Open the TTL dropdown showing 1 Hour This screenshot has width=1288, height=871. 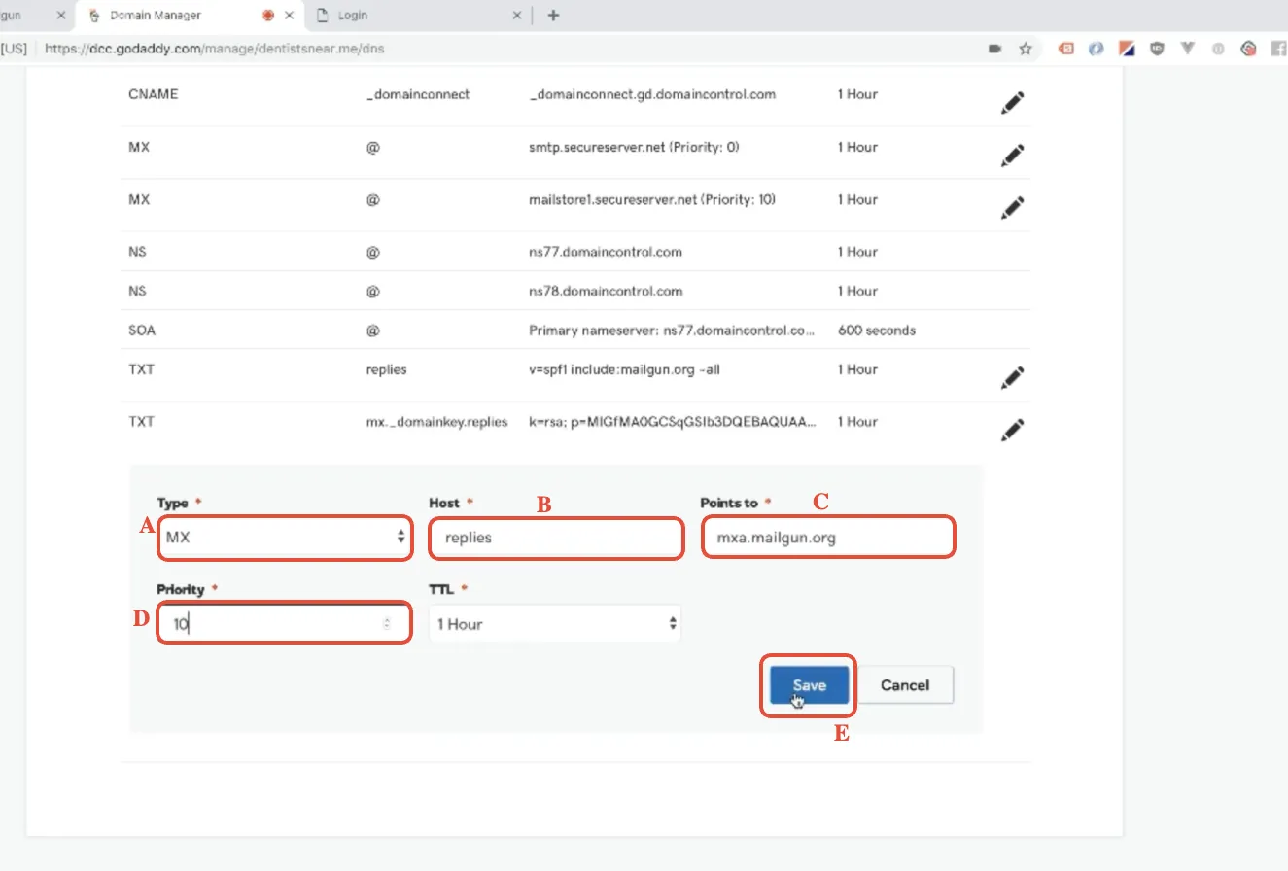[555, 624]
